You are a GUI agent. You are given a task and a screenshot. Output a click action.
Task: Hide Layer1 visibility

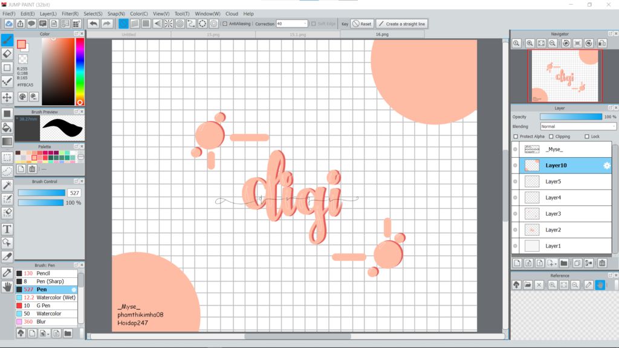pyautogui.click(x=515, y=246)
